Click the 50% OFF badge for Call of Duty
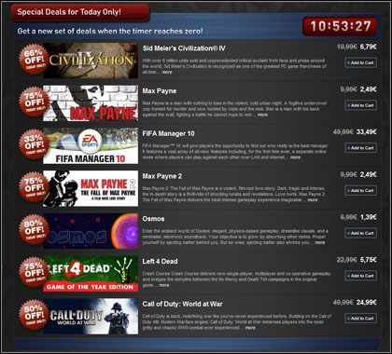The image size is (392, 354). pyautogui.click(x=34, y=316)
